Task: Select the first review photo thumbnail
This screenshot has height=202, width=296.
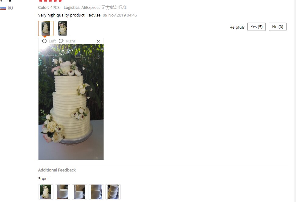Action: pos(46,28)
